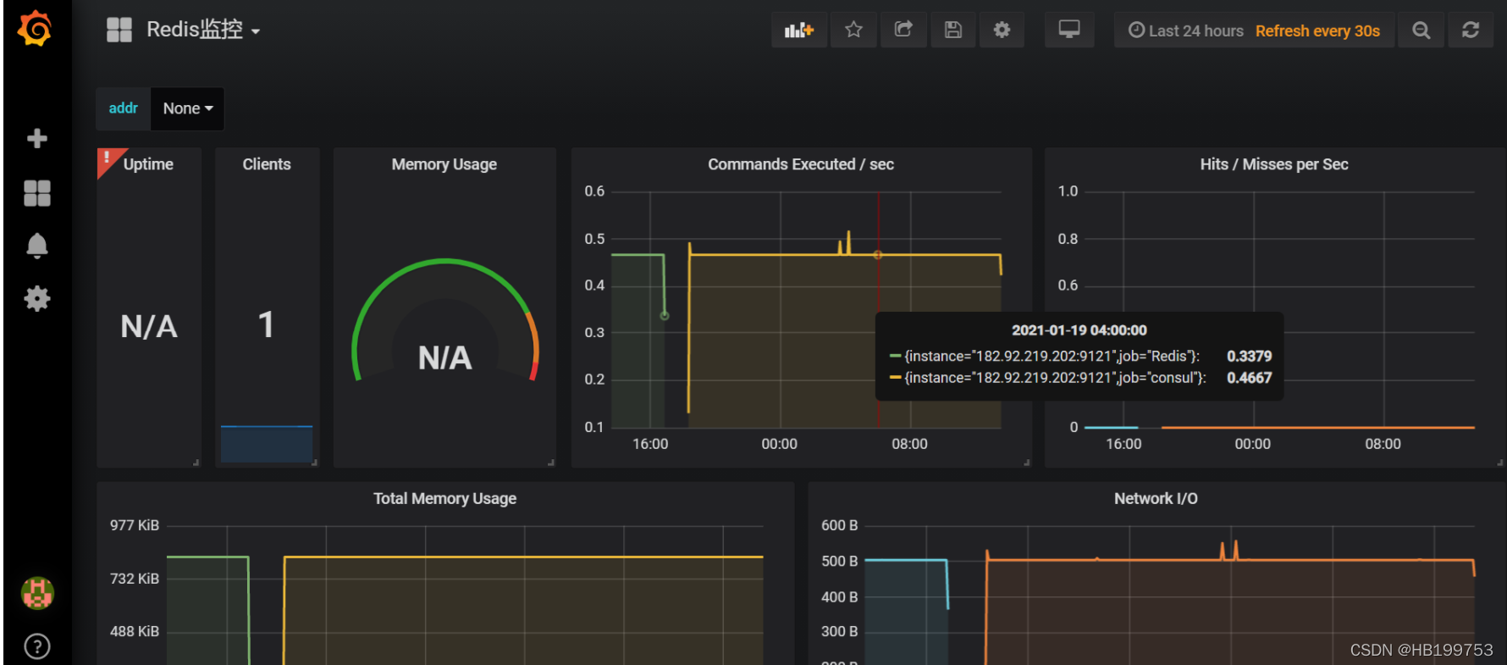This screenshot has height=665, width=1507.
Task: Cycle view mode with monitor icon
Action: click(1069, 30)
